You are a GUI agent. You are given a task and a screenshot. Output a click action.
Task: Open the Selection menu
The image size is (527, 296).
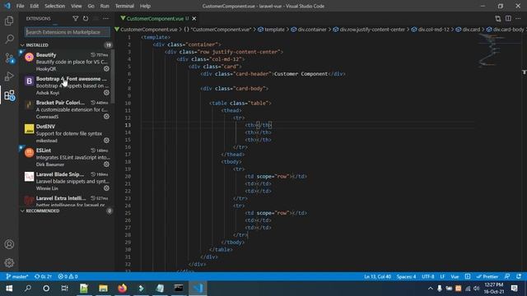[55, 6]
